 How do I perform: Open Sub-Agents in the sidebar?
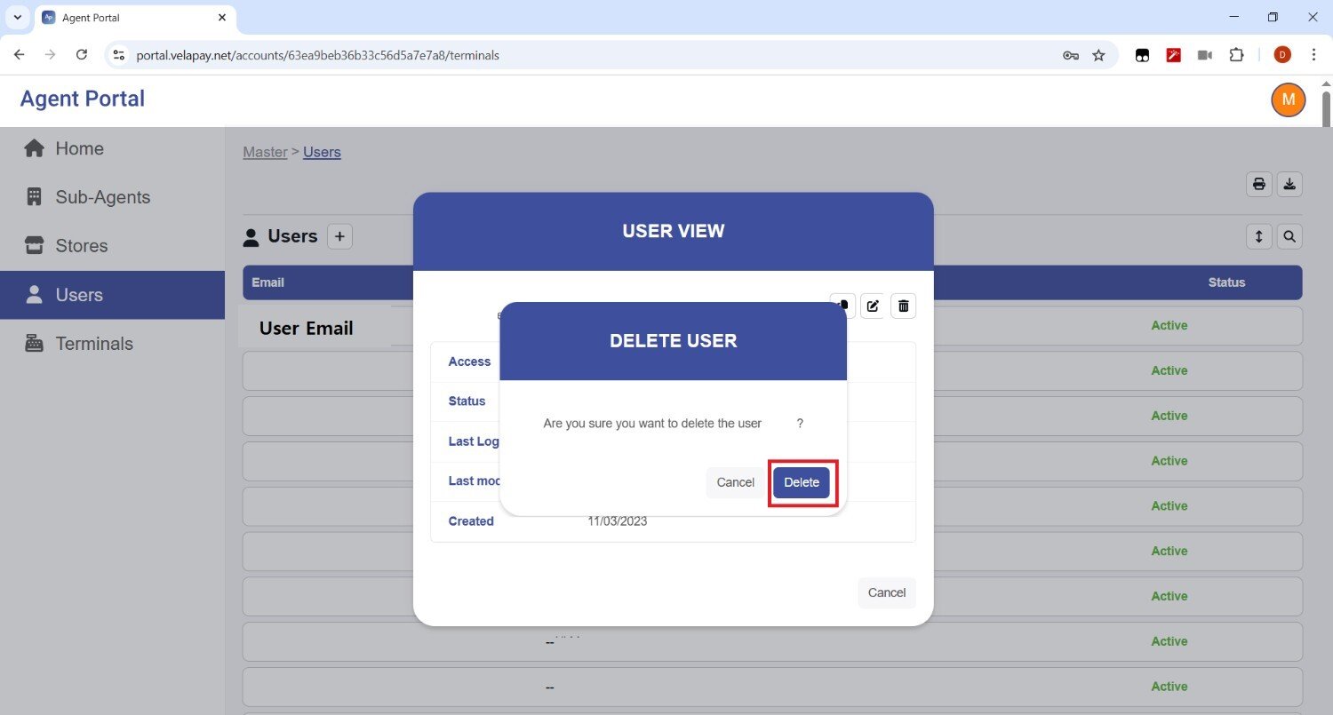coord(102,197)
